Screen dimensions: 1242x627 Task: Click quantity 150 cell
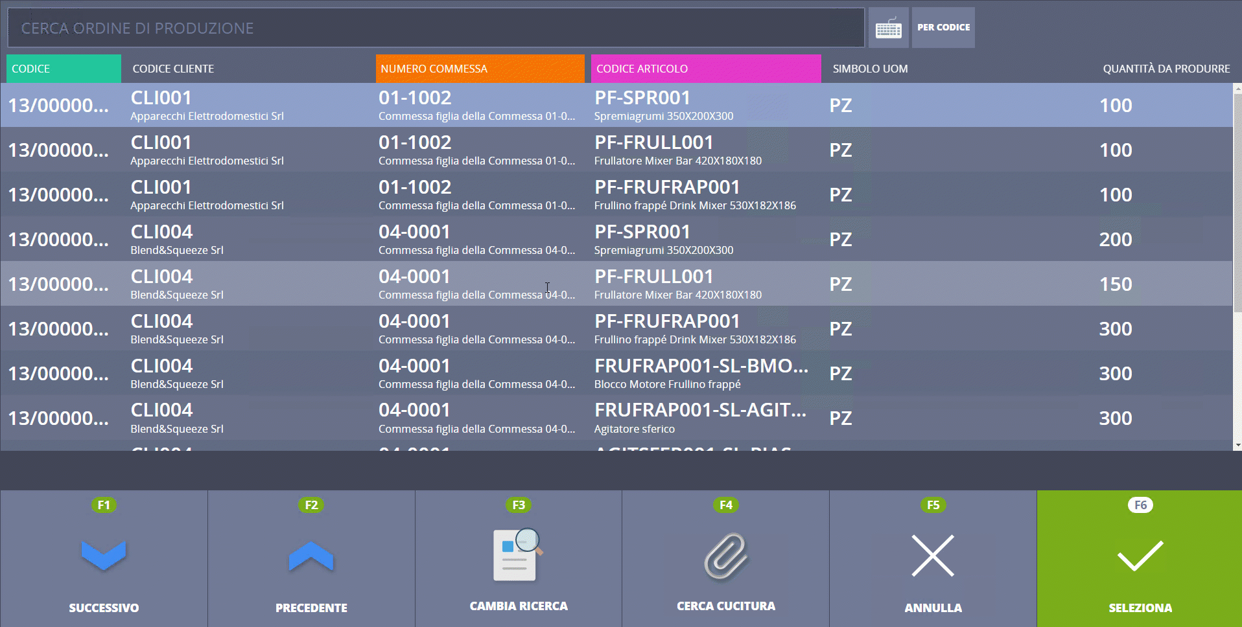click(1116, 284)
